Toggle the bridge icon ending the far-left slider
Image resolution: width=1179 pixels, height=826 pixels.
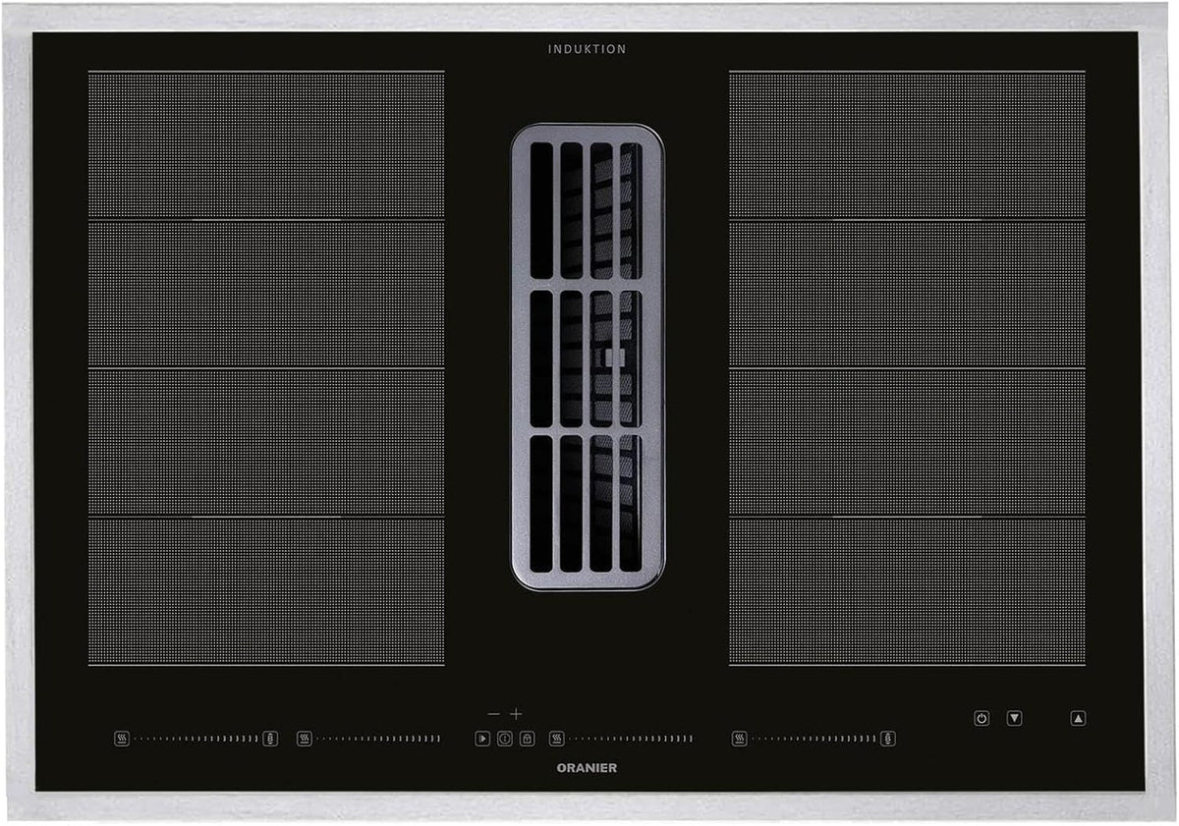pyautogui.click(x=271, y=739)
